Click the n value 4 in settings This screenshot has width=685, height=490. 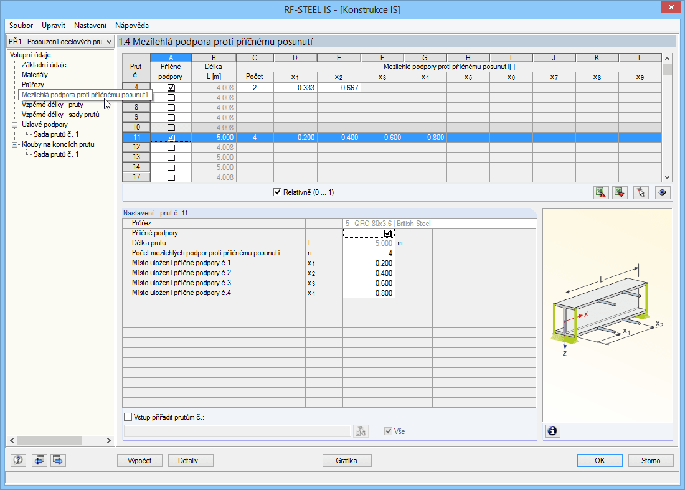click(x=369, y=253)
